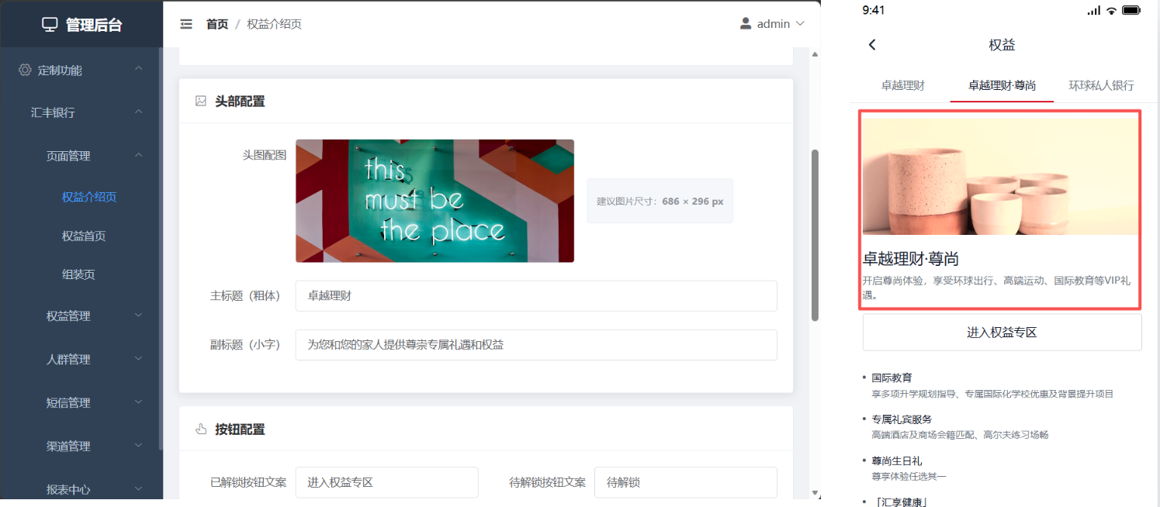Tap the 权益 page title in preview
The height and width of the screenshot is (507, 1160).
(1002, 45)
